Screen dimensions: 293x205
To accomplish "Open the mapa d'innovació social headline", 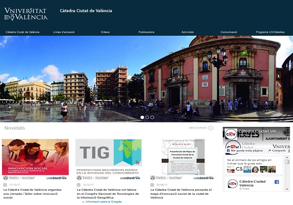I will point(181,194).
